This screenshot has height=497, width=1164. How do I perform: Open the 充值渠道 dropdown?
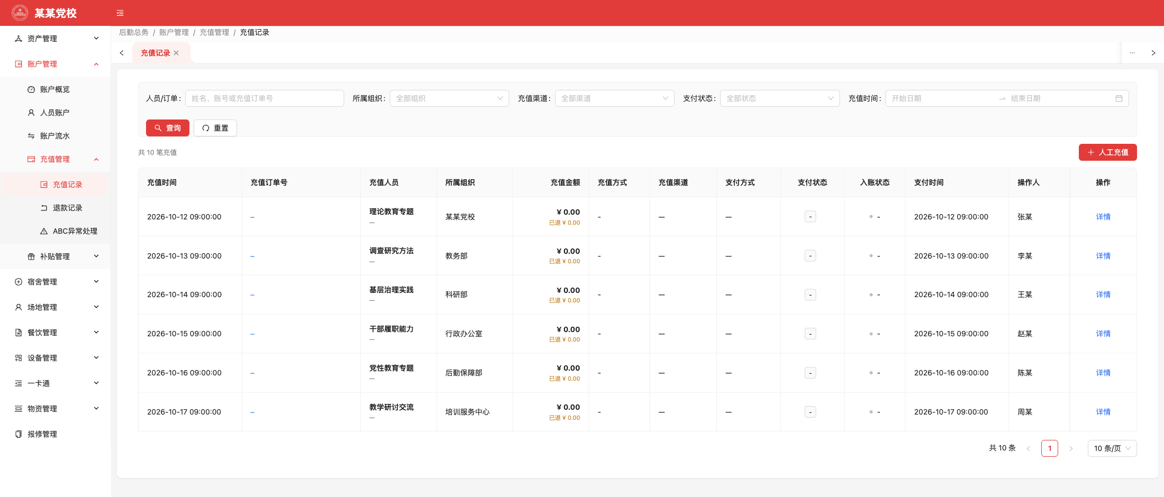coord(614,98)
